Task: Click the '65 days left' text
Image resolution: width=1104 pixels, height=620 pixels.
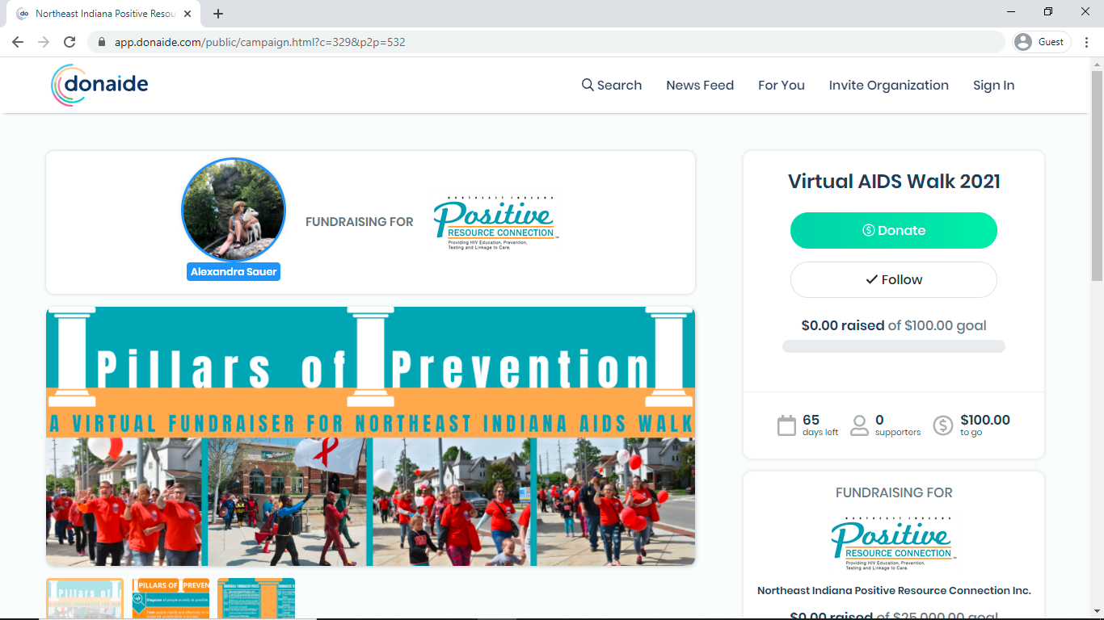Action: [820, 425]
